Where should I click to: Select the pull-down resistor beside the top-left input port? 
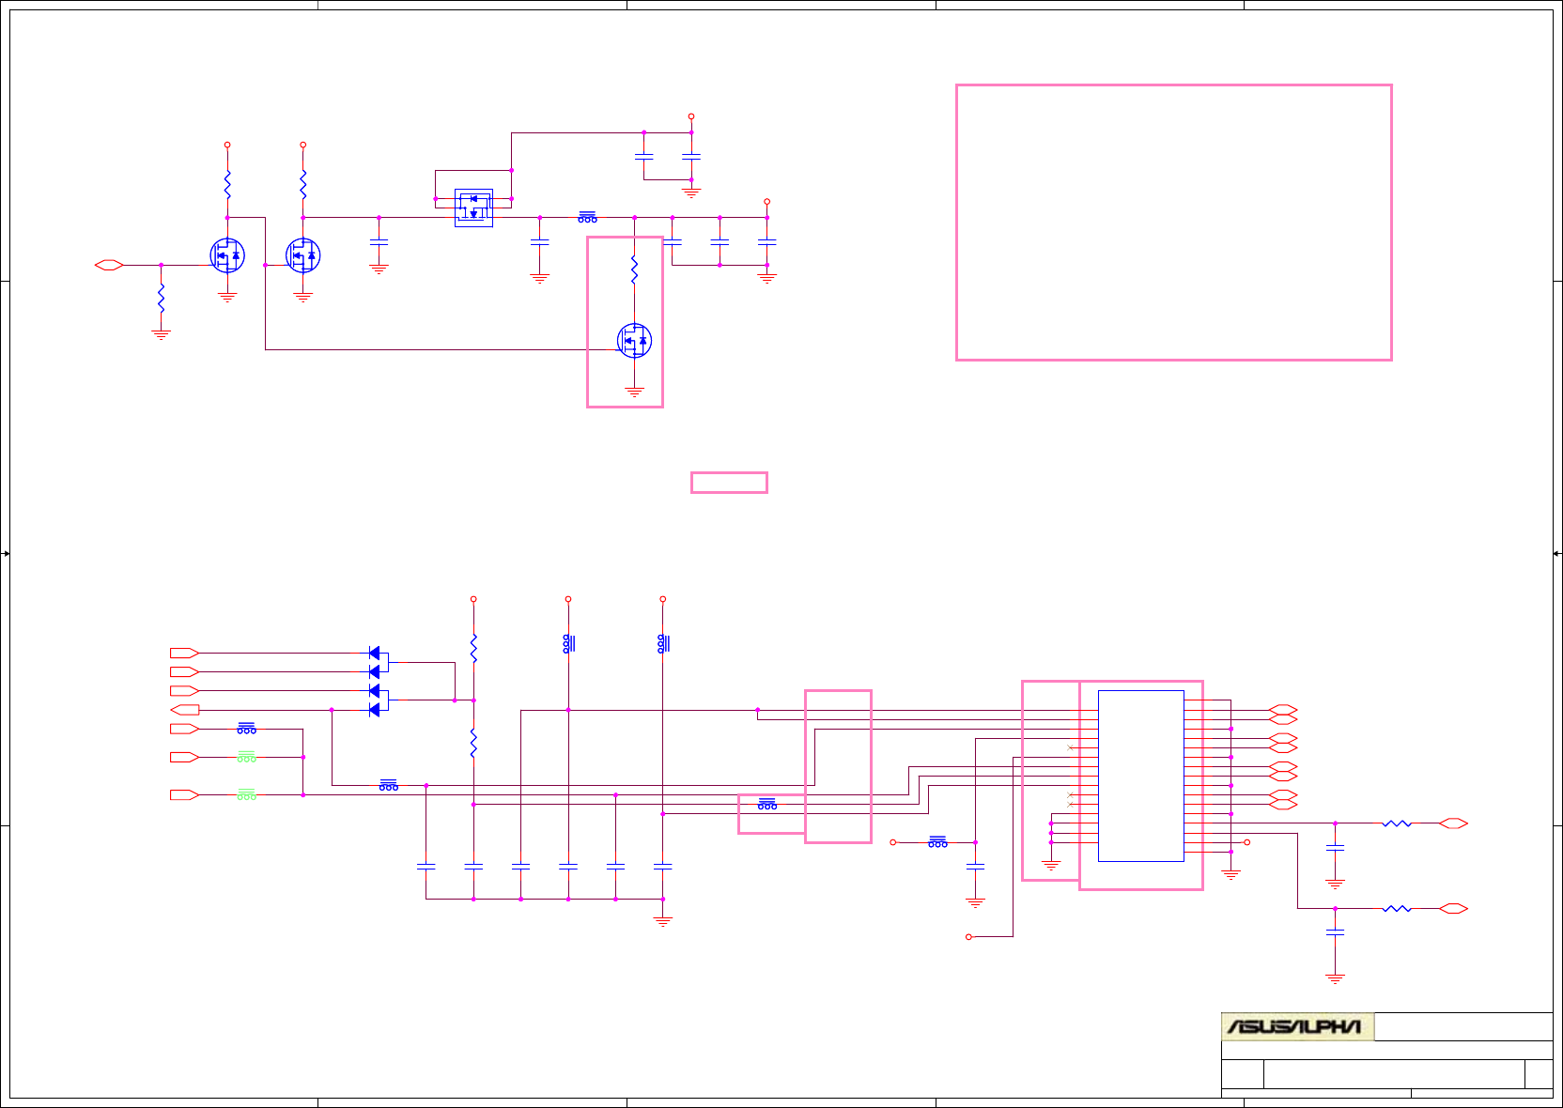pyautogui.click(x=161, y=299)
